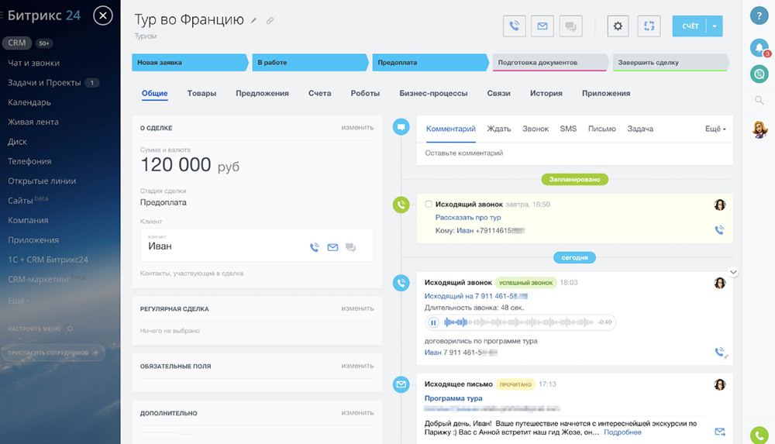Call contact Иван via phone icon
The width and height of the screenshot is (775, 444).
[x=315, y=247]
